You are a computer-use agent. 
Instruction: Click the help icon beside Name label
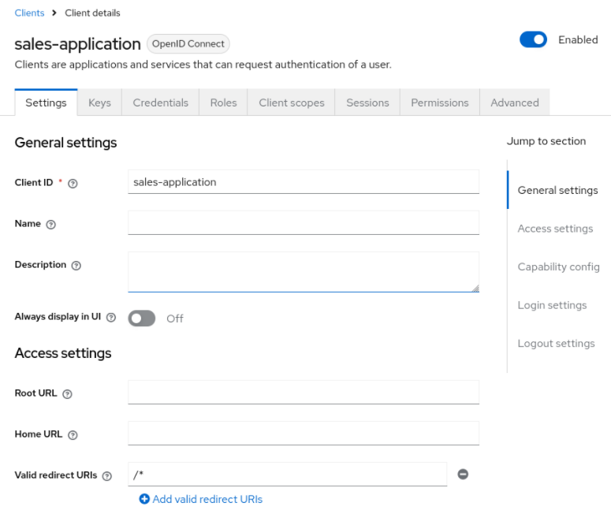[x=51, y=225]
